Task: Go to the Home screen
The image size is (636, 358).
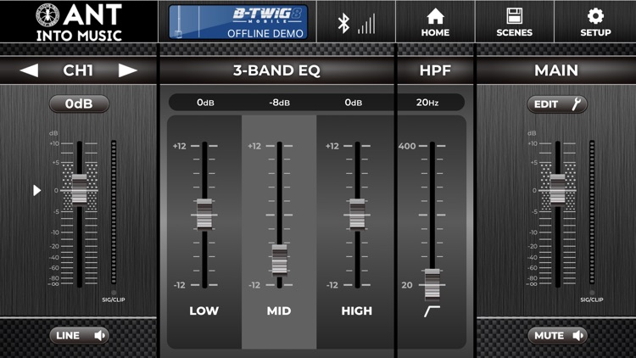Action: (x=435, y=22)
